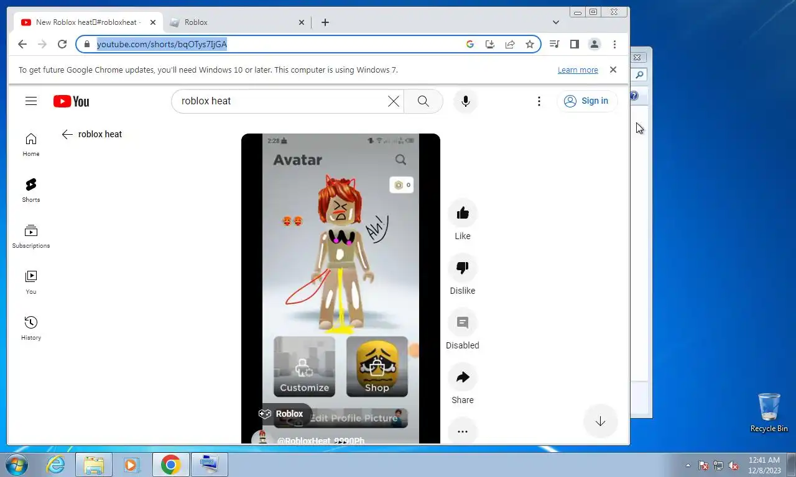
Task: Share the short video
Action: [x=463, y=378]
